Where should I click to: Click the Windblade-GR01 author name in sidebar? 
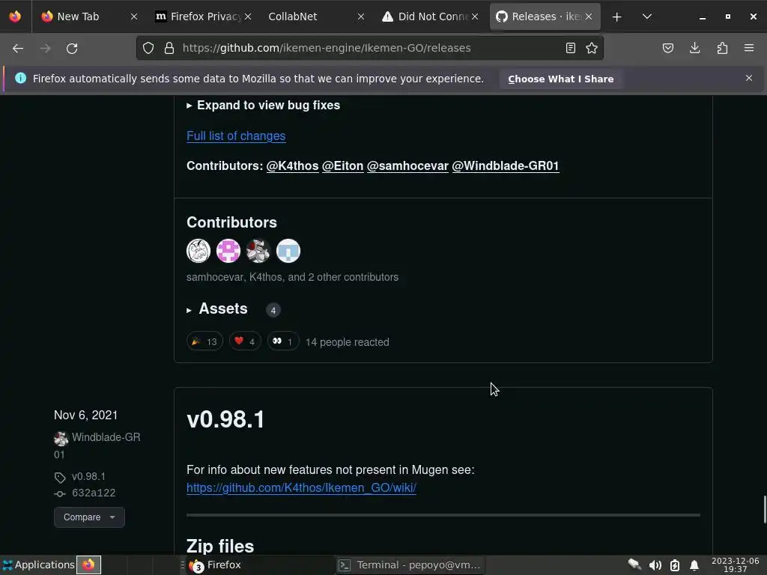tap(97, 445)
